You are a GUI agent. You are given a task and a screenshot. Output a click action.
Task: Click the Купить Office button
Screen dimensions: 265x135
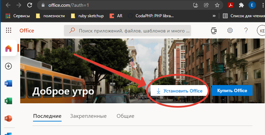pos(232,91)
